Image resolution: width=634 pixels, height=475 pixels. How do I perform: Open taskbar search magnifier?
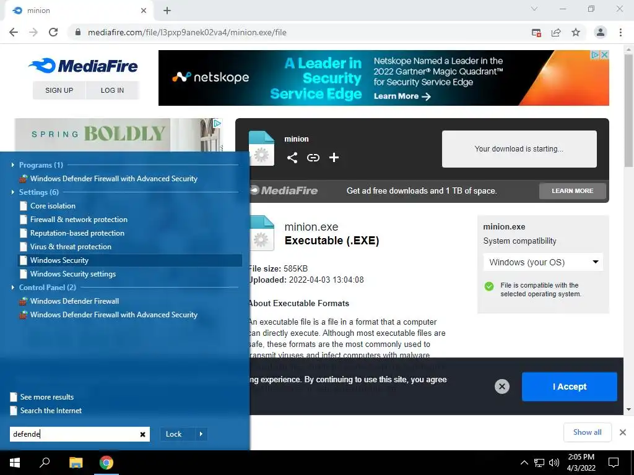coord(45,462)
